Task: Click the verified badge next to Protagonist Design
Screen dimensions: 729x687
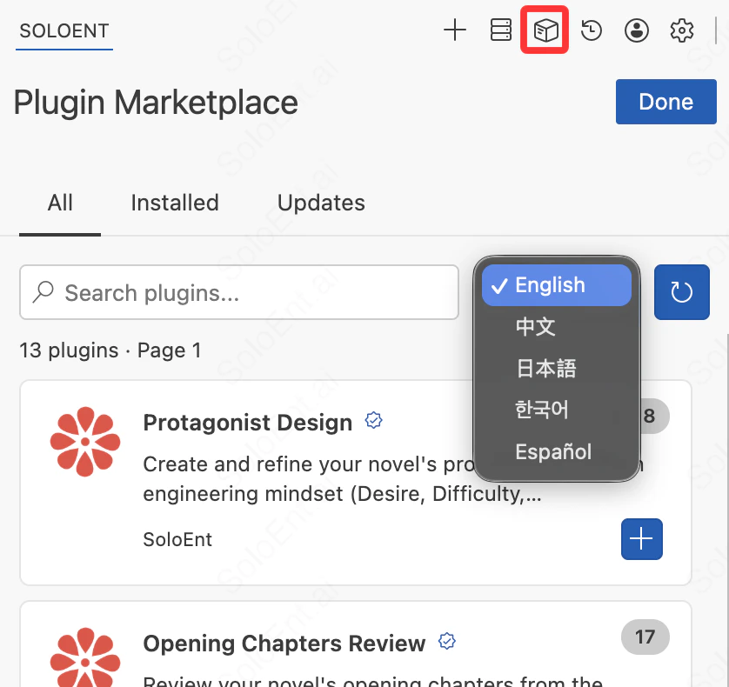Action: tap(373, 420)
